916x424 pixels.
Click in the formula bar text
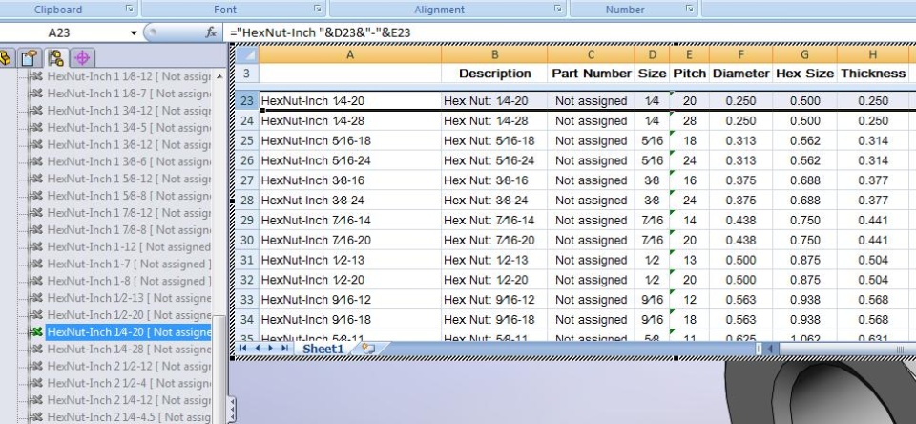(321, 32)
